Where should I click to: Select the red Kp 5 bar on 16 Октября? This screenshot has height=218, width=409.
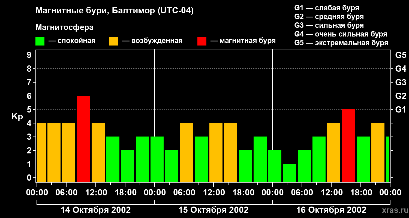tap(348, 146)
